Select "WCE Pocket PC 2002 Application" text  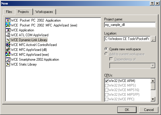click(x=36, y=20)
